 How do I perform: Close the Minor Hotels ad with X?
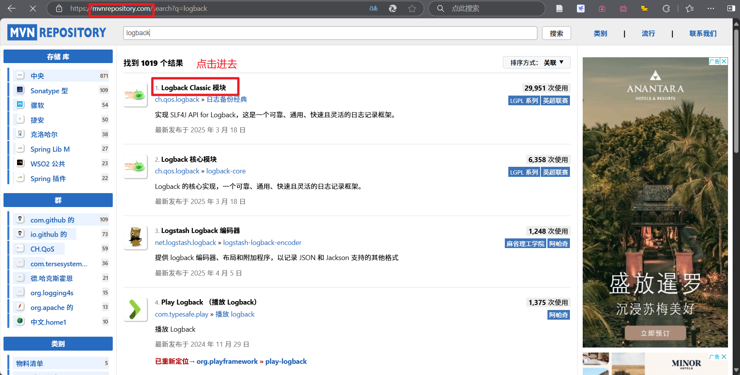pyautogui.click(x=724, y=356)
